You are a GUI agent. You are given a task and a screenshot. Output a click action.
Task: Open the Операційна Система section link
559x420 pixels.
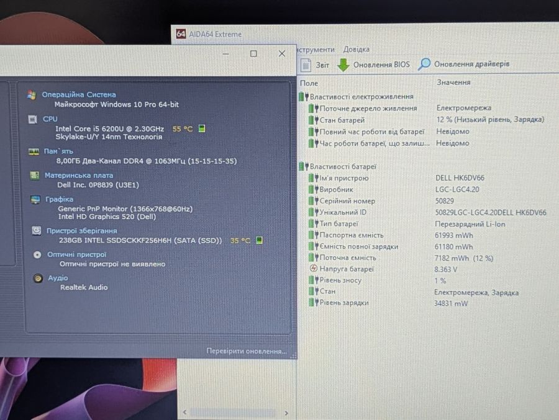[x=79, y=95]
